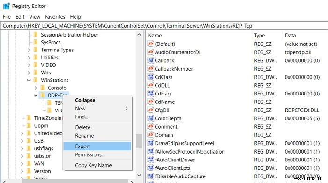Collapse the RDP-Tcp key arrow
This screenshot has height=183, width=328.
[x=36, y=95]
